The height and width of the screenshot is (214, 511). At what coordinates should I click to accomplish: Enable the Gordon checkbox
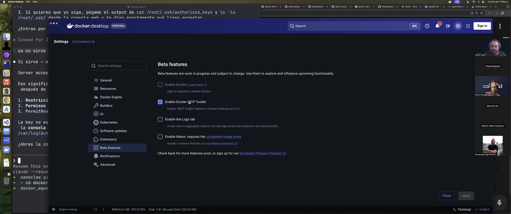(x=160, y=85)
